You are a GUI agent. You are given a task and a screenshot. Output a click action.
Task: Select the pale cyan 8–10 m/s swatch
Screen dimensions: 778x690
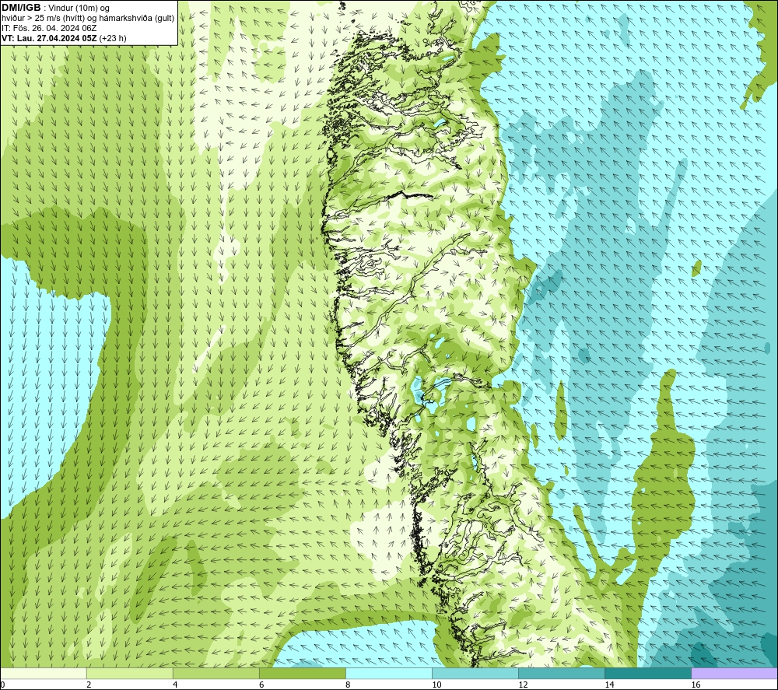[389, 673]
